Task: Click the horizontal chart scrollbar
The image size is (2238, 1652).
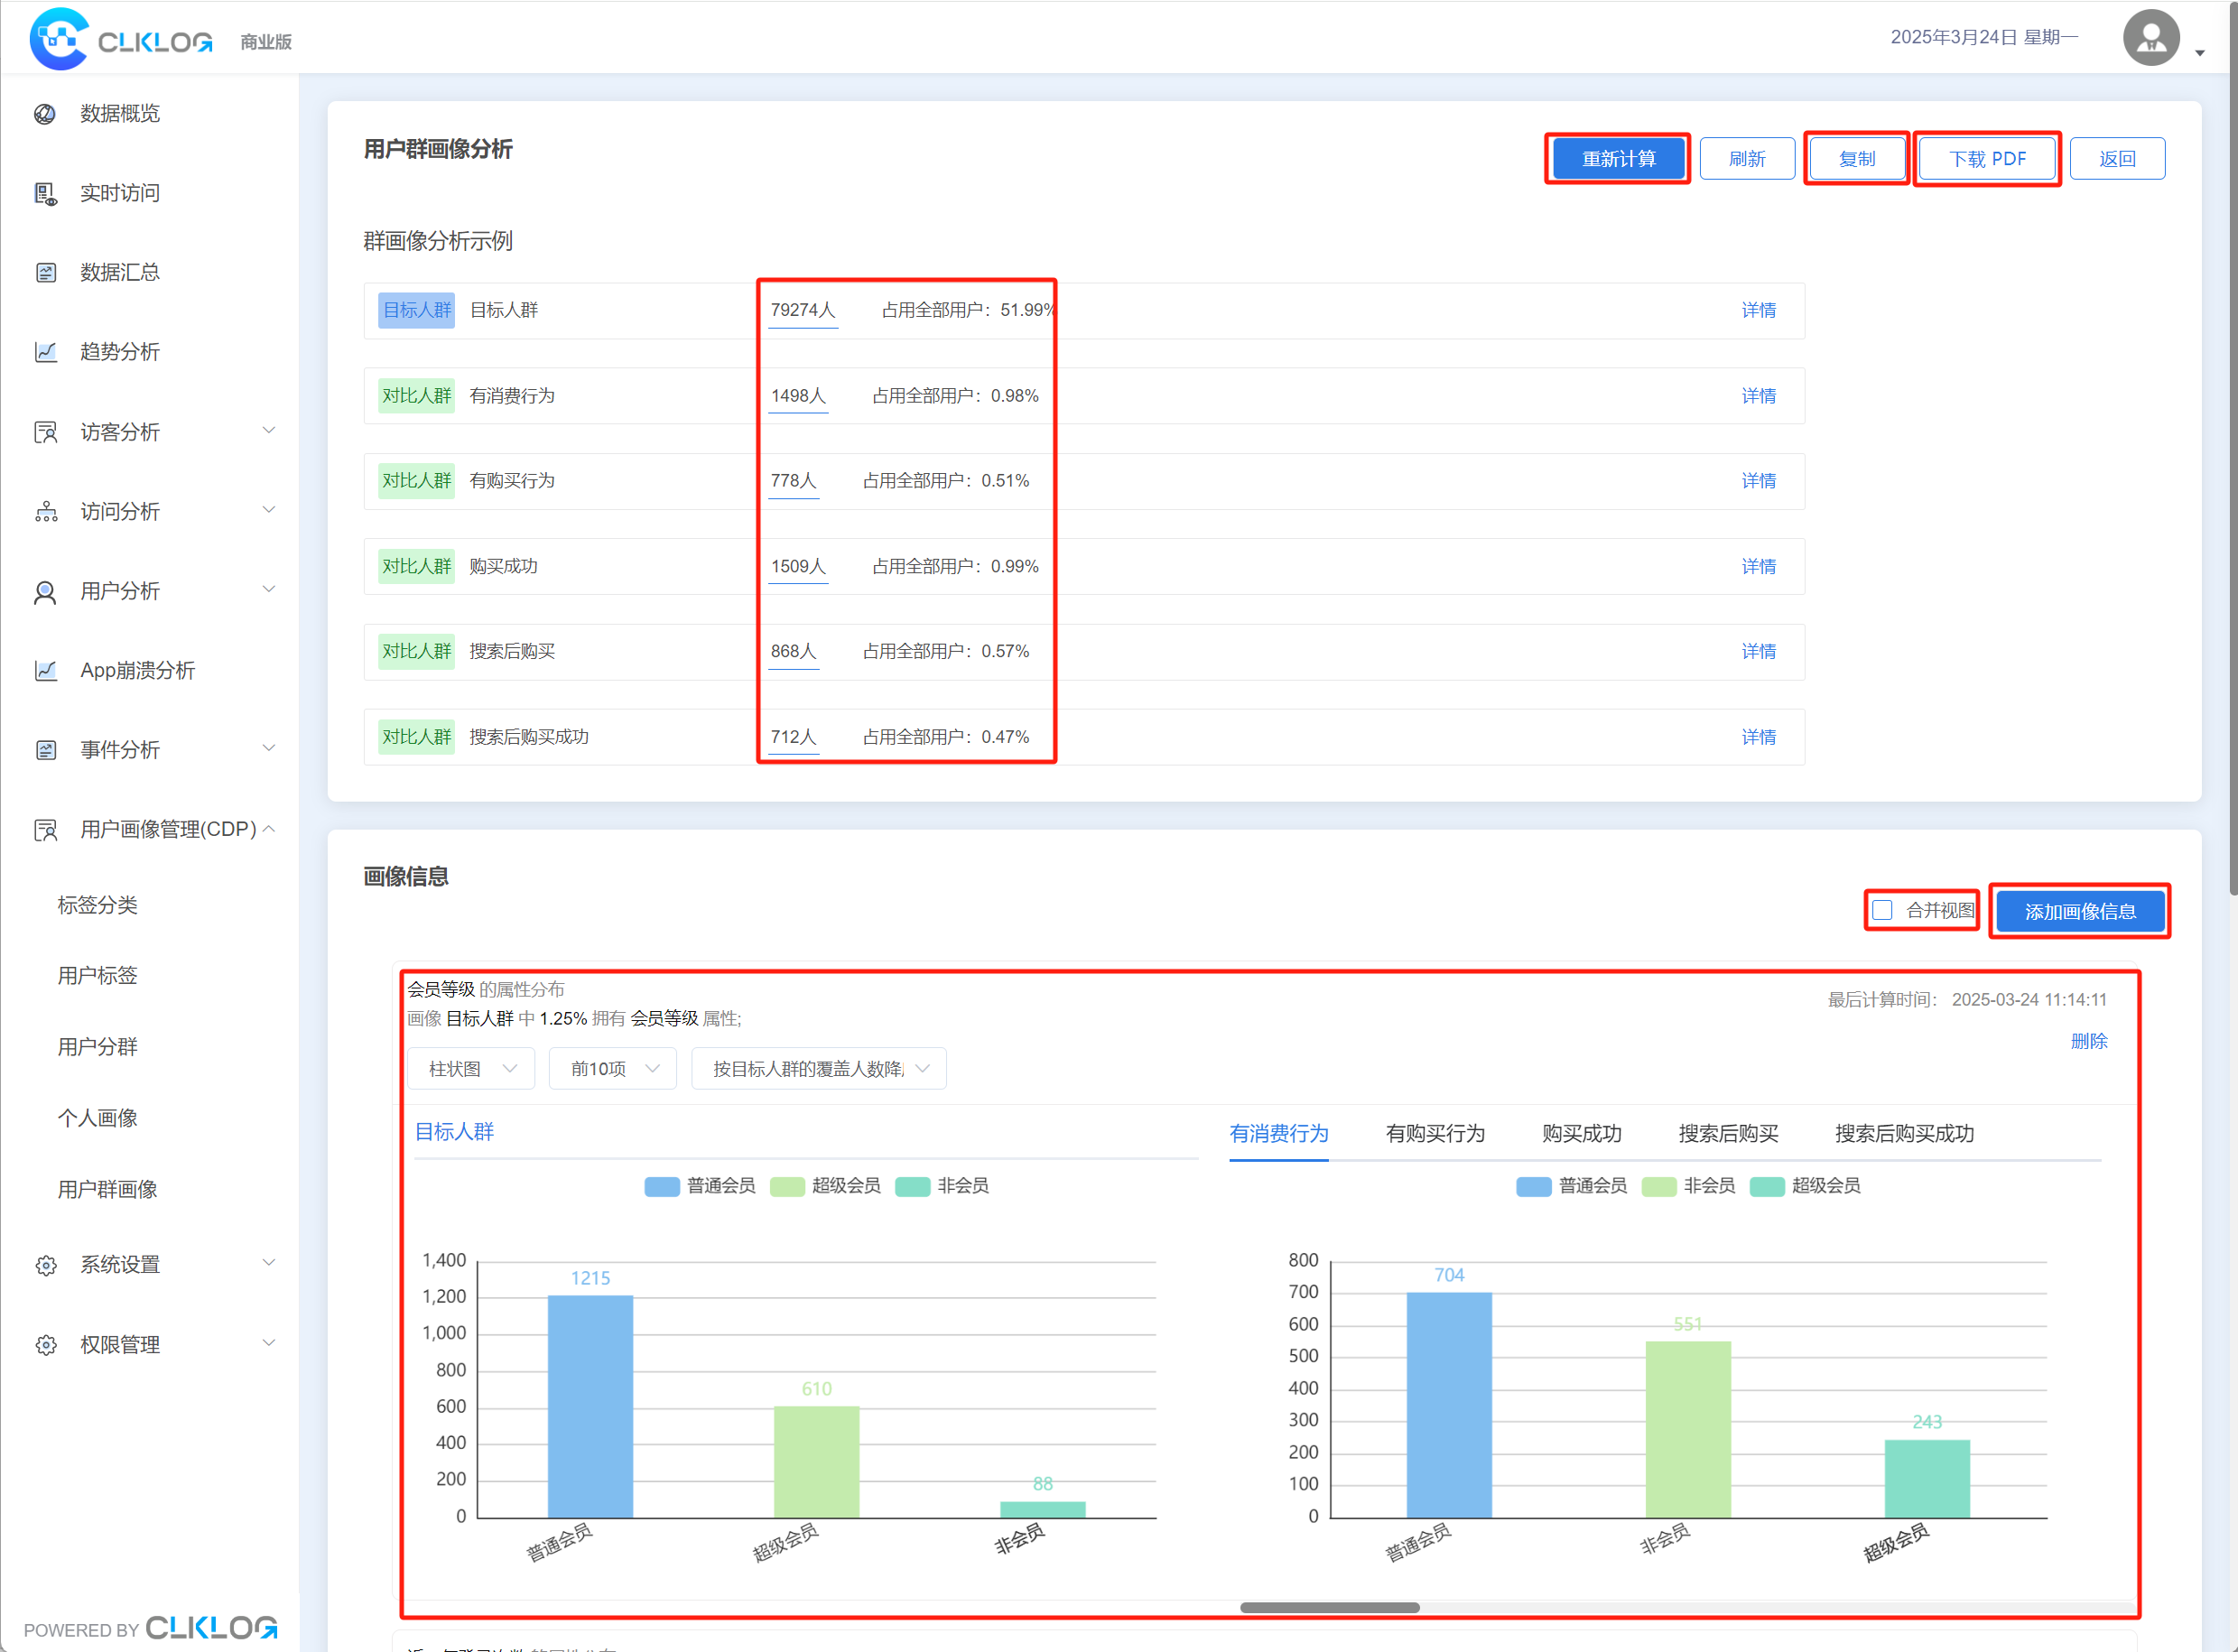Action: 1329,1607
